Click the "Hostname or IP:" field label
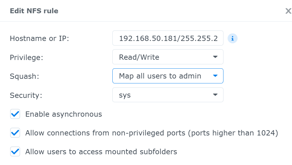 (x=40, y=38)
